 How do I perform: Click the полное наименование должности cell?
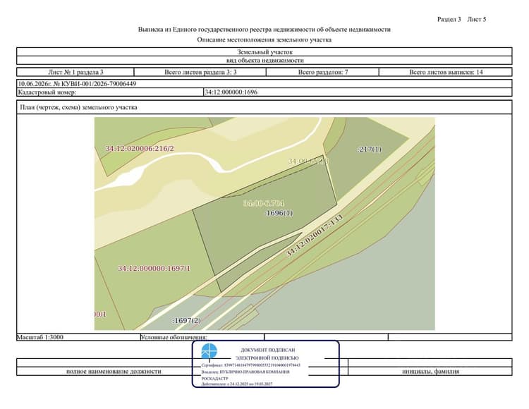click(114, 371)
